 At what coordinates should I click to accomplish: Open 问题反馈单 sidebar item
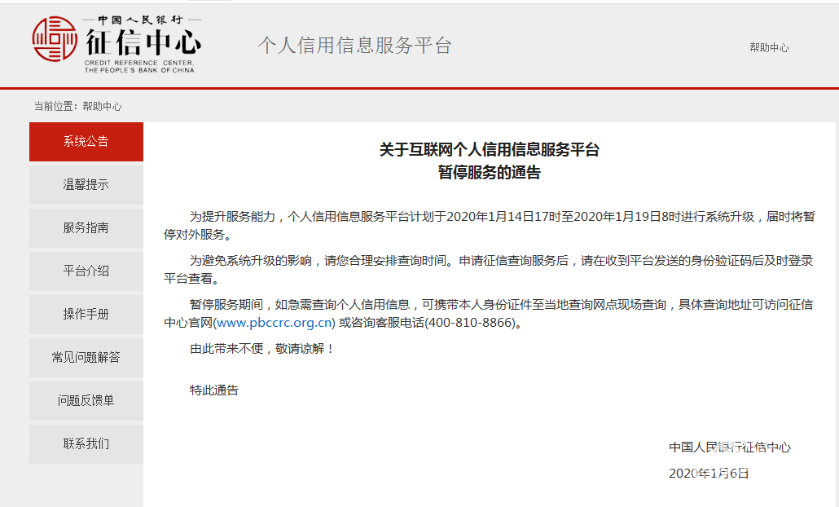(86, 400)
